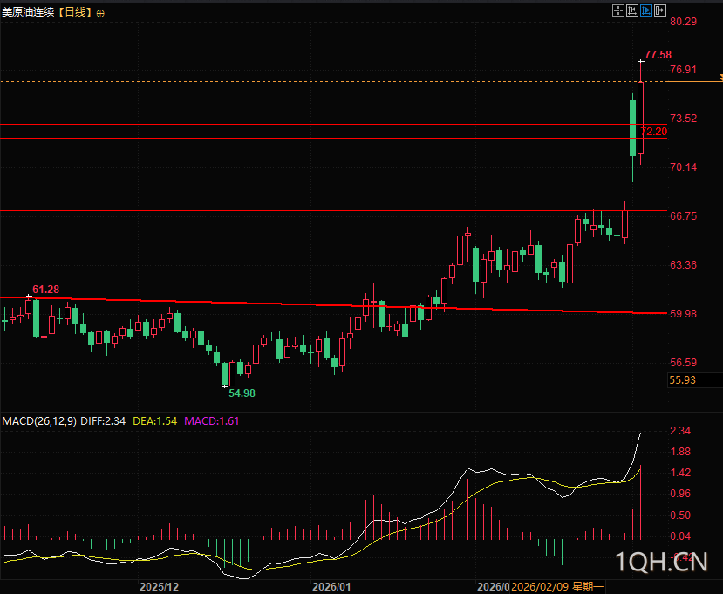
Task: Click the 77.58 high price label
Action: tap(658, 55)
